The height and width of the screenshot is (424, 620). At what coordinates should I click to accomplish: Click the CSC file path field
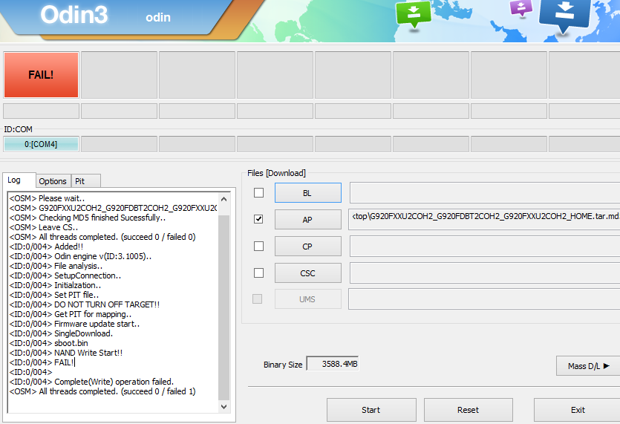tap(485, 273)
